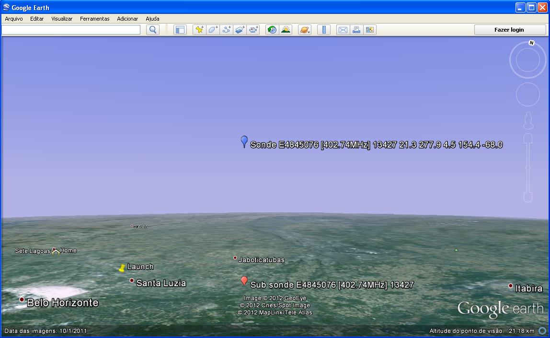Open the Editar menu
550x338 pixels.
pyautogui.click(x=37, y=19)
